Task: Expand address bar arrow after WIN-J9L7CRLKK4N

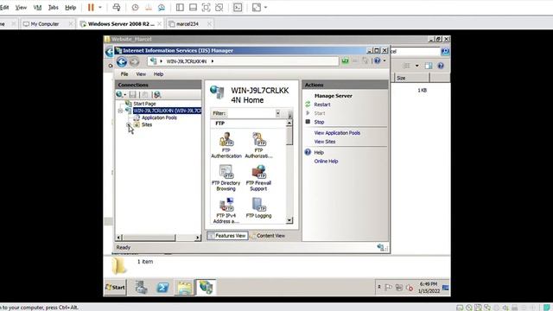Action: (x=213, y=61)
